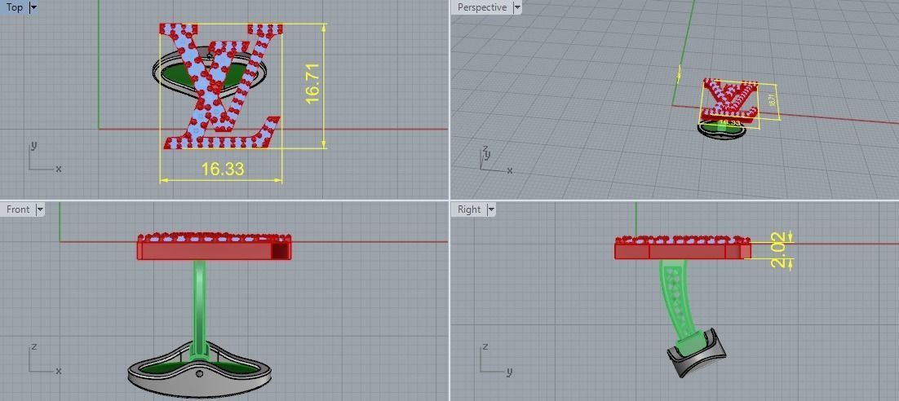Open the Front viewport dropdown arrow
Viewport: 899px width, 401px height.
point(39,209)
